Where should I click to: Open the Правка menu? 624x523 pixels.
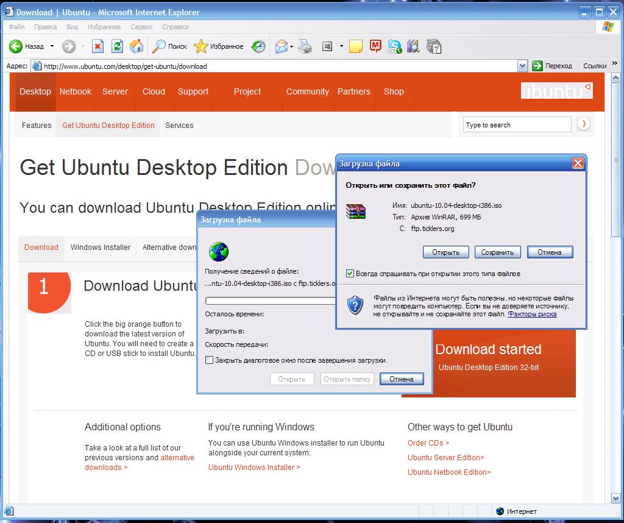45,27
